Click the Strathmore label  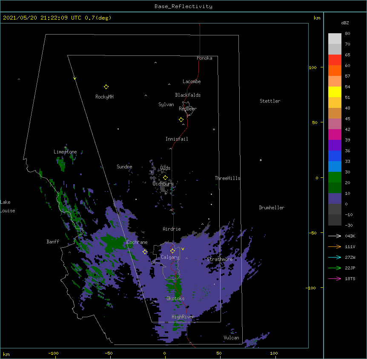pos(220,259)
